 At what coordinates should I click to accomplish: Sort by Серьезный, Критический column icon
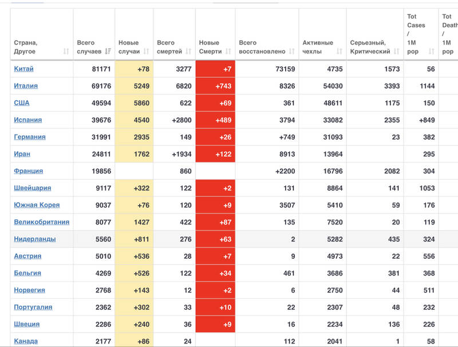pos(397,52)
